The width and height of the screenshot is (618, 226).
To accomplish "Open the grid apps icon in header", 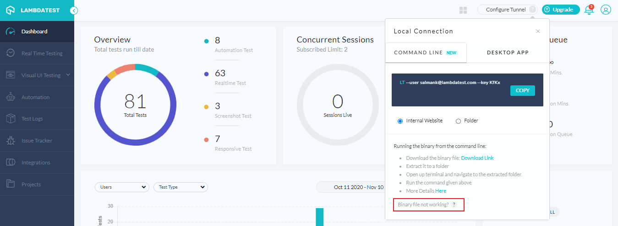I will click(463, 10).
